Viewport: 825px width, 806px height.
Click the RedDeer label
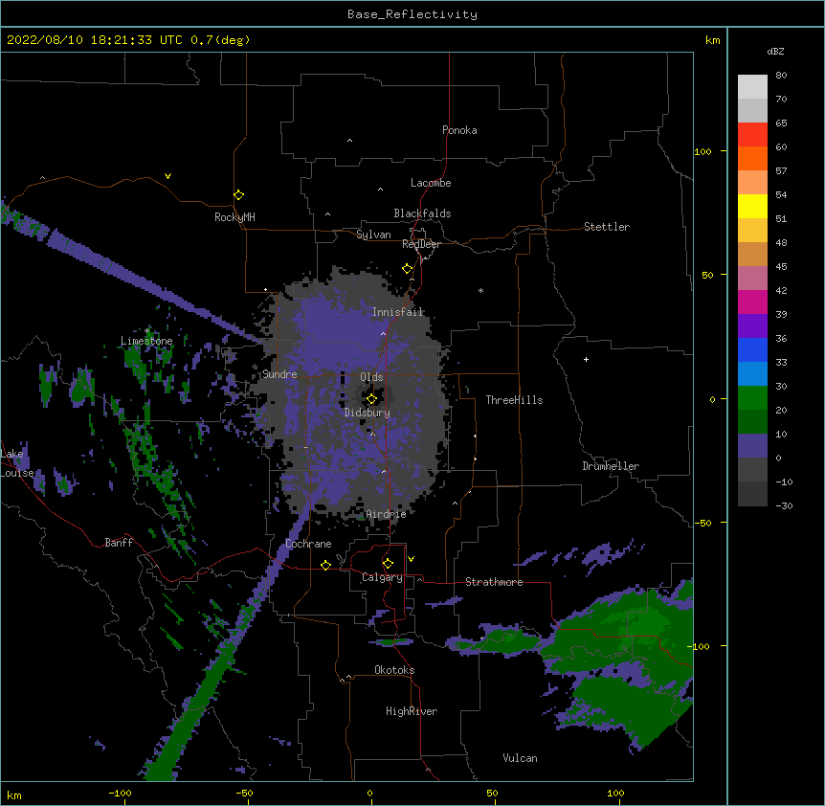[x=421, y=244]
